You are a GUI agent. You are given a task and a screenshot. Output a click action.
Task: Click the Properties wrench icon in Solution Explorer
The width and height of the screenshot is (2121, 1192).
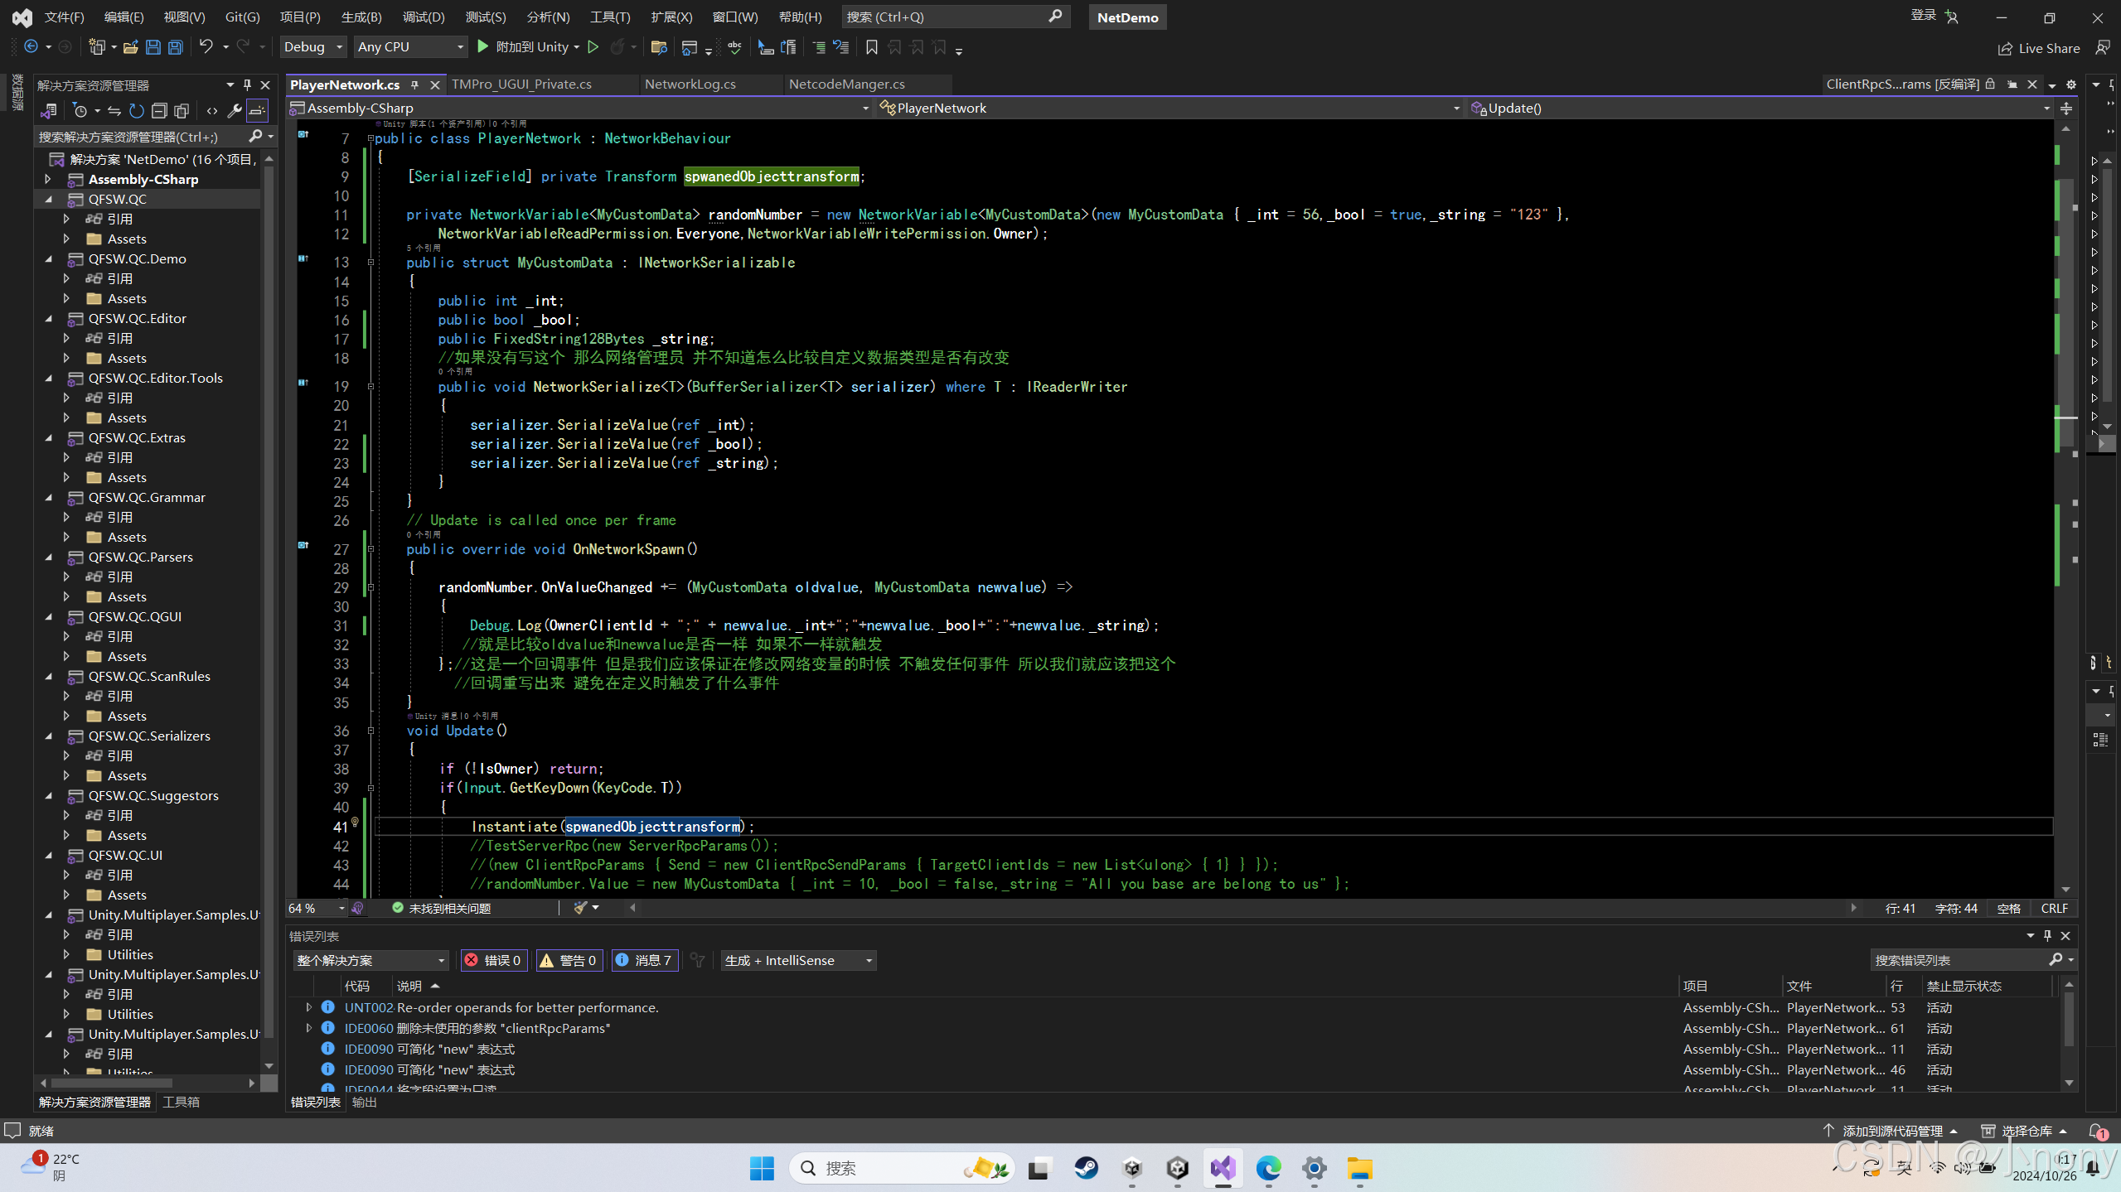[x=235, y=110]
